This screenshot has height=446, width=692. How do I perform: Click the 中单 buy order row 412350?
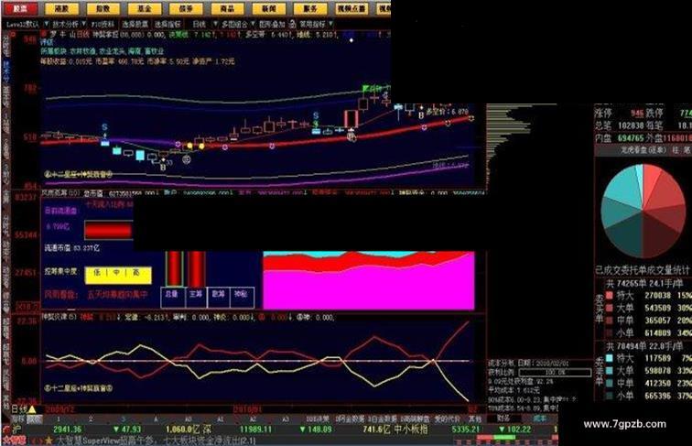[x=648, y=383]
